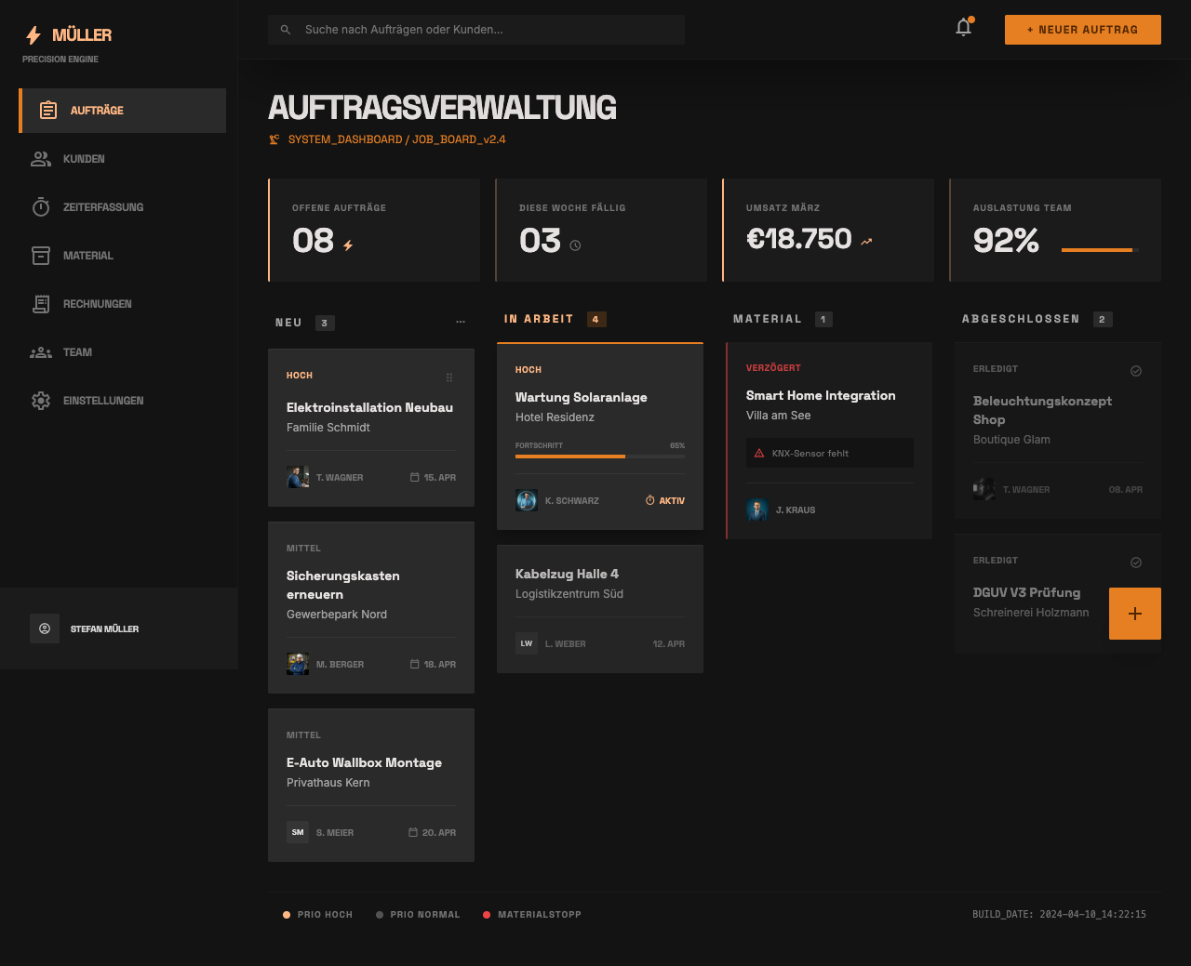Click the orange plus floating action button
The width and height of the screenshot is (1191, 966).
(1134, 614)
